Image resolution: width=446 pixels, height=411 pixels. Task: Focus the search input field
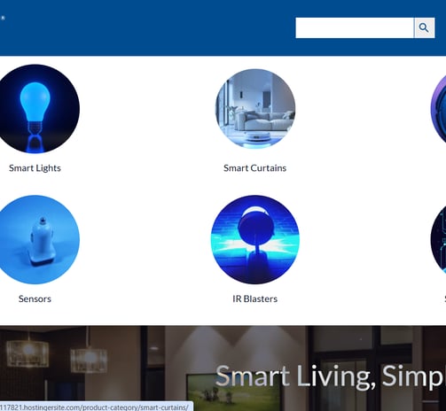355,27
